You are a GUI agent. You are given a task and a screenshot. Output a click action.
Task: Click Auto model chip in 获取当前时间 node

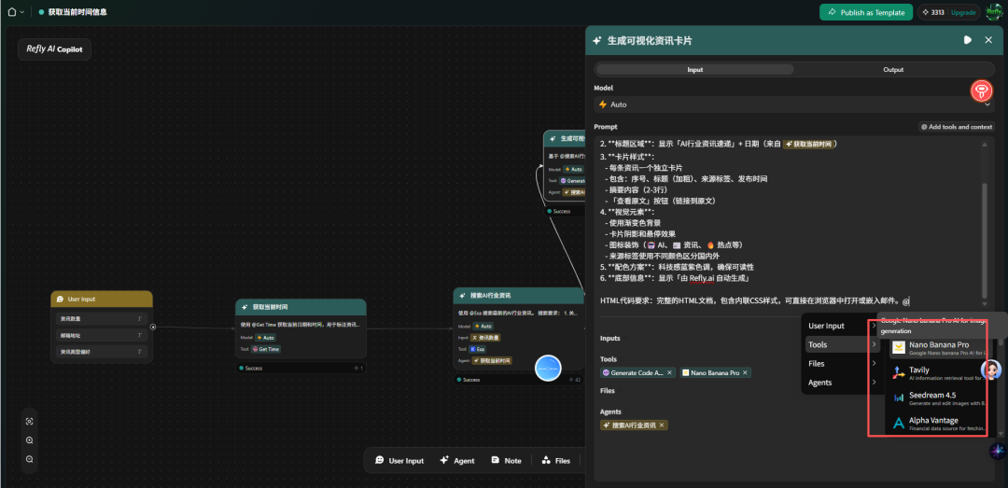coord(265,337)
